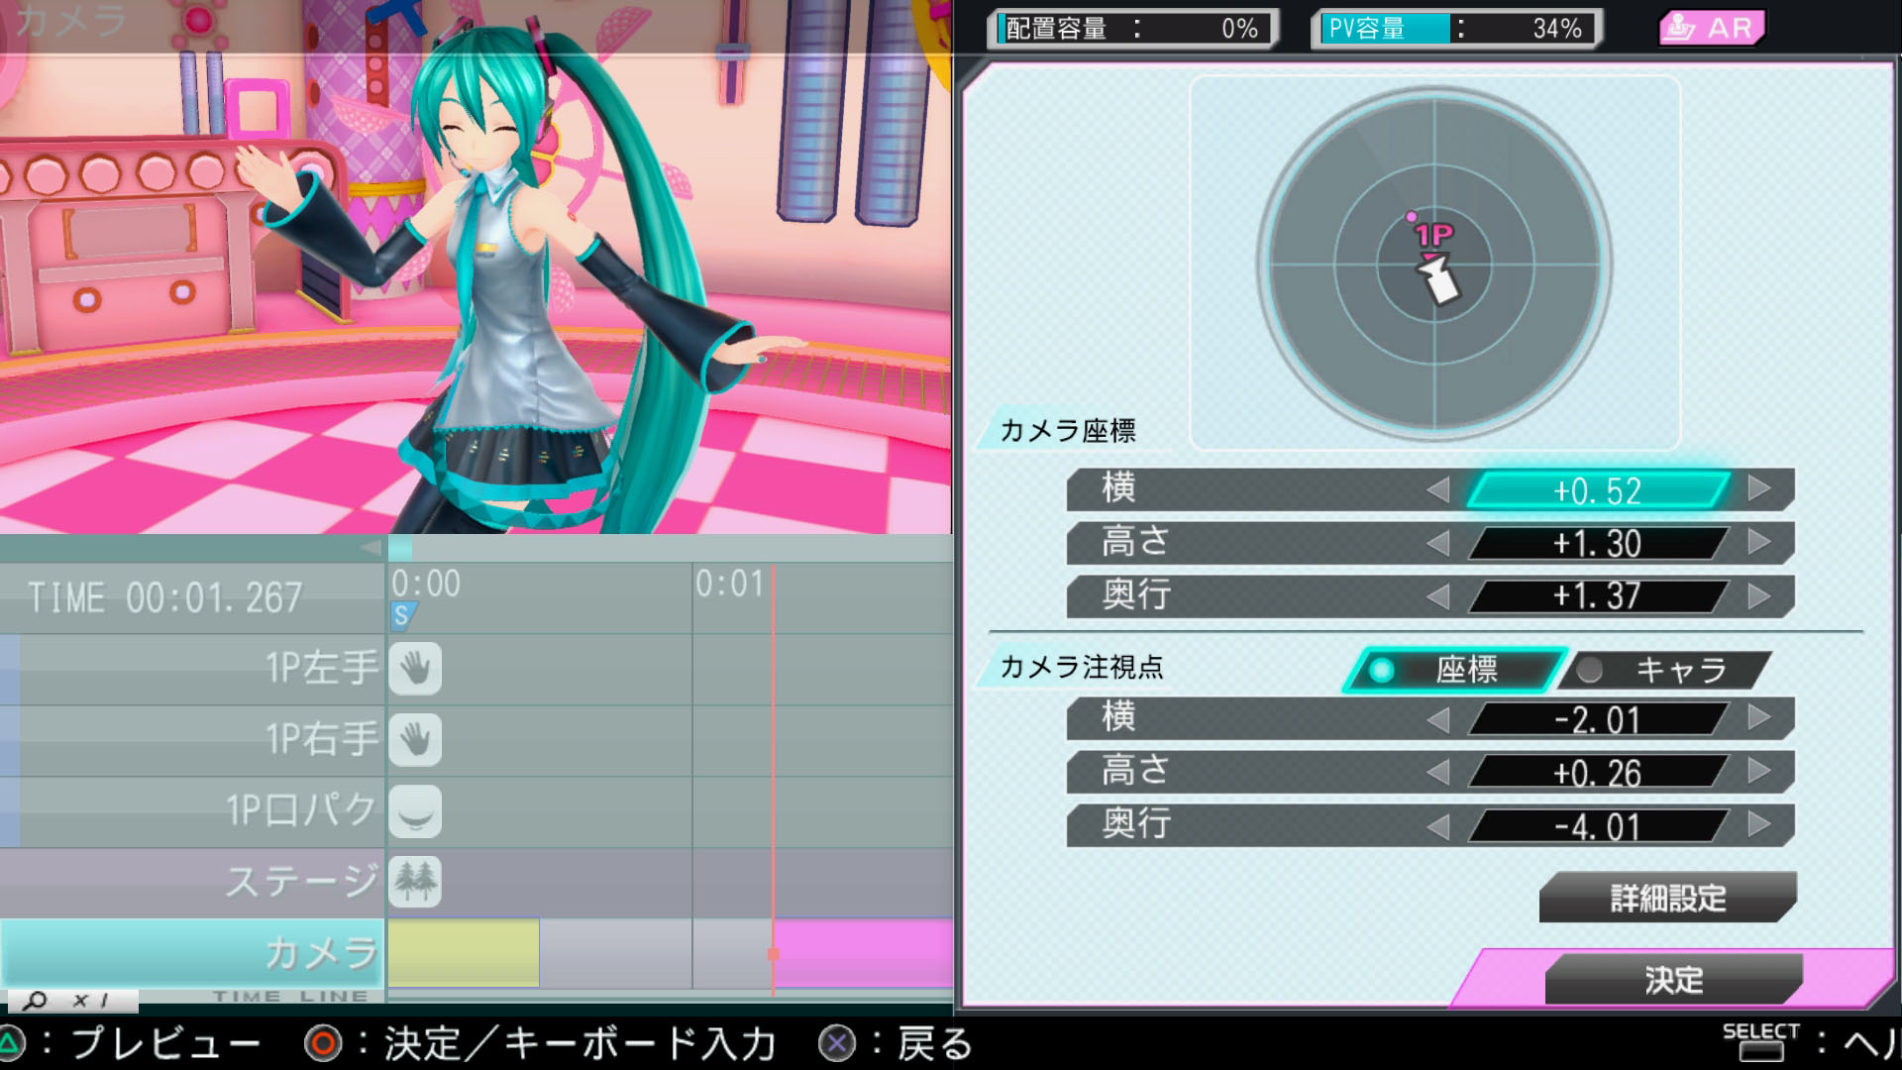Increase camera 横 coordinate with right arrow
Viewport: 1902px width, 1070px height.
[x=1759, y=488]
